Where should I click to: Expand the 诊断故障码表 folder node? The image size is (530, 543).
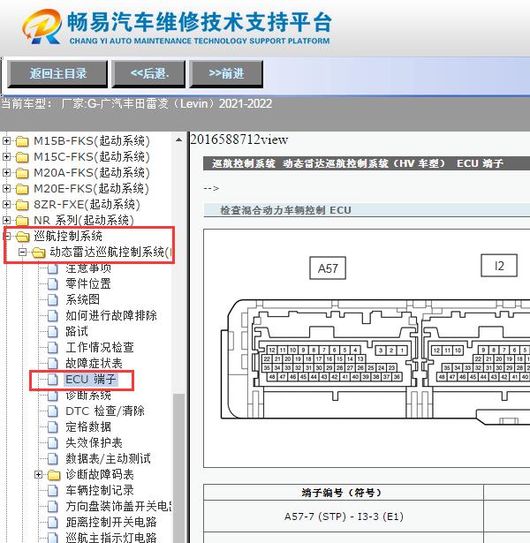39,474
